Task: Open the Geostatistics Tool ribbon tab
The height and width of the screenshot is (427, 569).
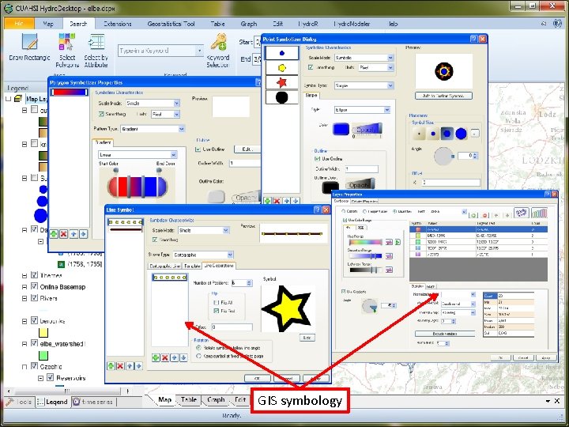Action: [x=171, y=24]
